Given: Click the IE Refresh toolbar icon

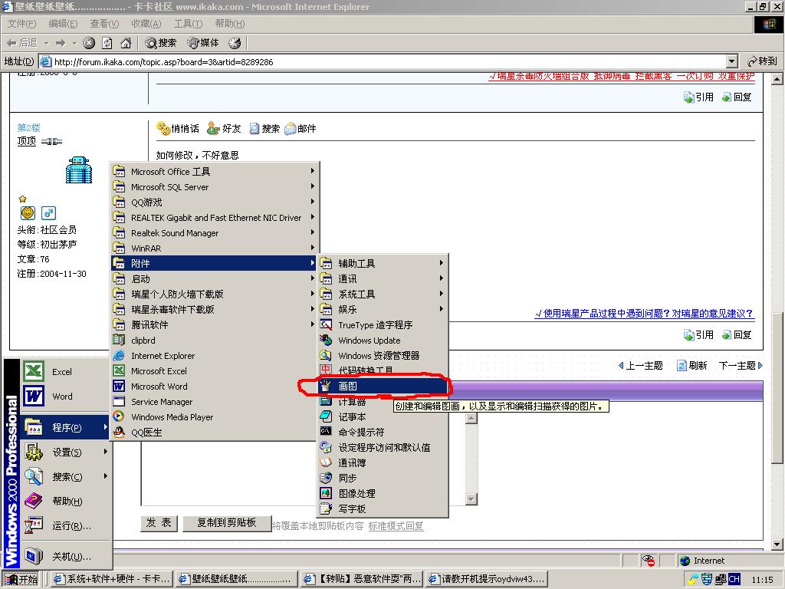Looking at the screenshot, I should click(x=107, y=43).
